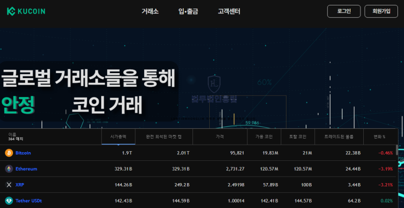Click Tether total coins 144.57 B
Viewport: 404px width, 208px height.
point(303,201)
